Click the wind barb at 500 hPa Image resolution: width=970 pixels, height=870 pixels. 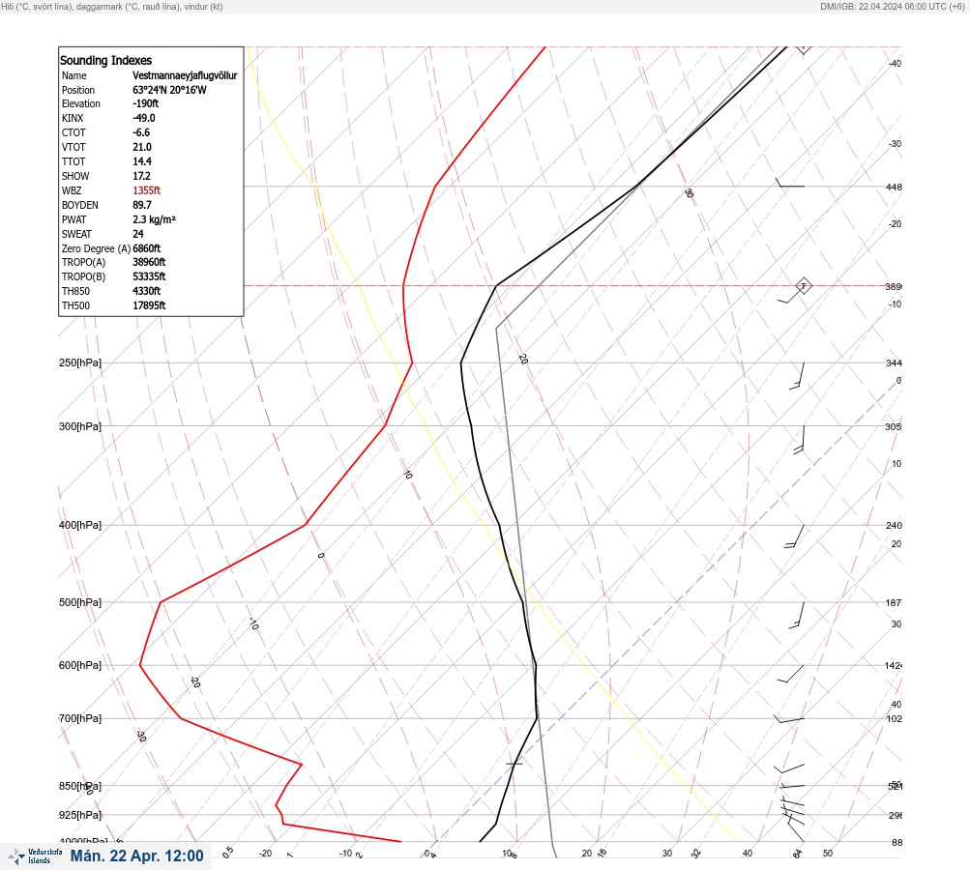point(797,615)
